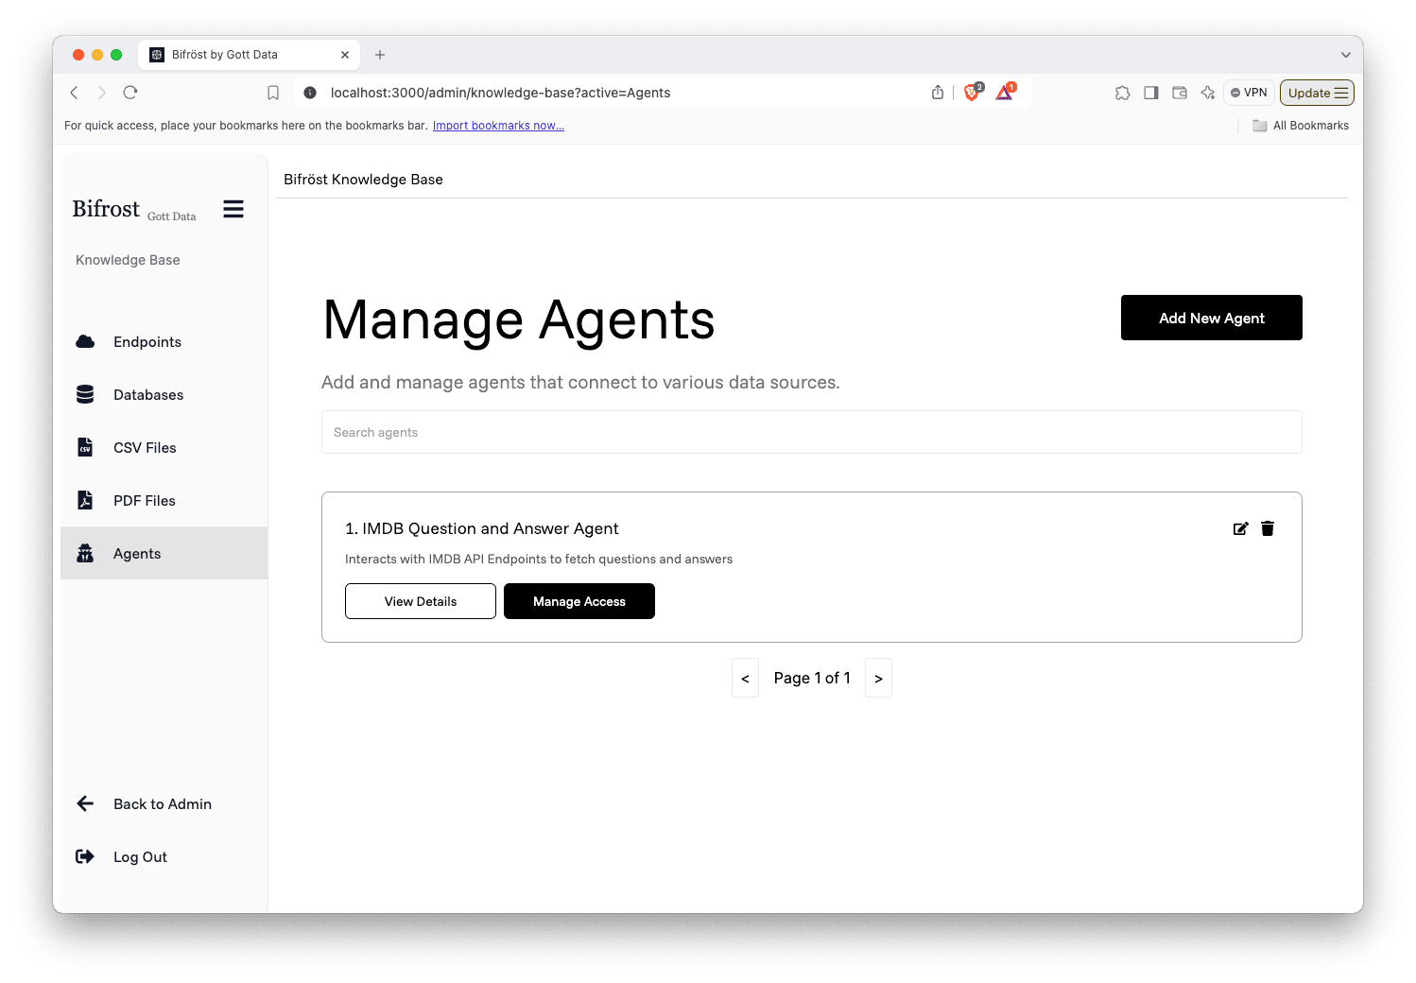Open the PDF Files section
The image size is (1416, 983).
(145, 500)
